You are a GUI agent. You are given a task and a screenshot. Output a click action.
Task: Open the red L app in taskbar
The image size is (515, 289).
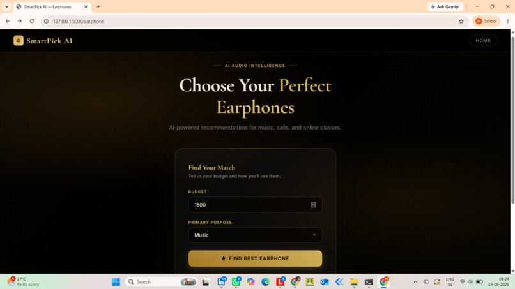pos(280,281)
